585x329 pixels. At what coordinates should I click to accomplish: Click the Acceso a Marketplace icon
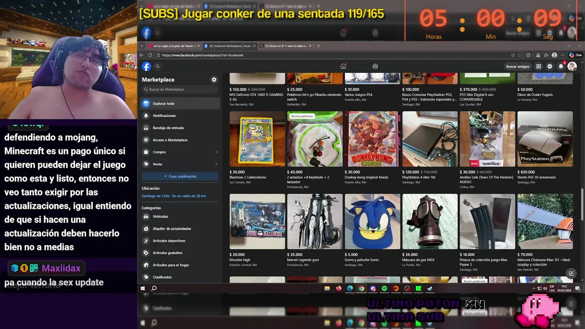click(x=146, y=140)
